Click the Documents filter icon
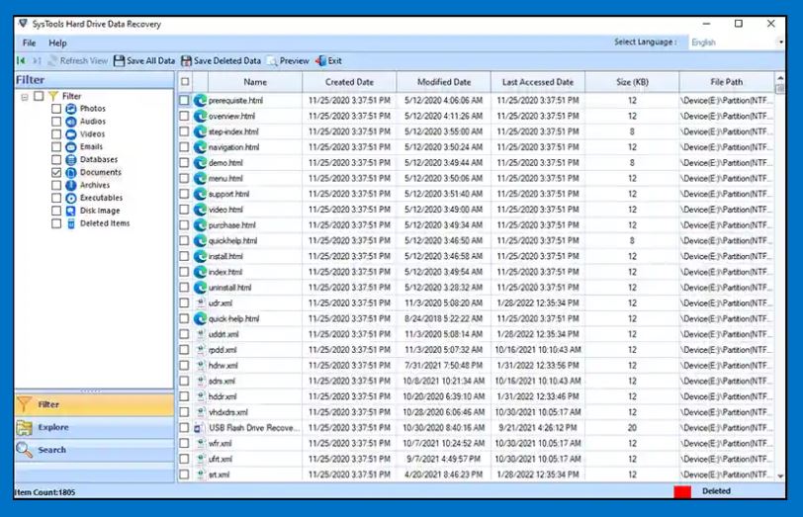 [x=71, y=173]
